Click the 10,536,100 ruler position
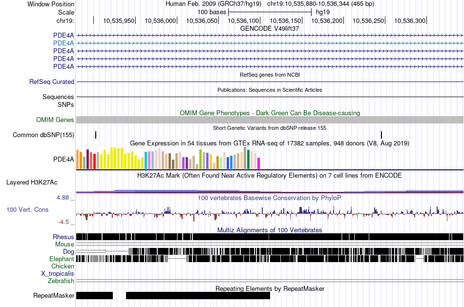 tap(243, 20)
